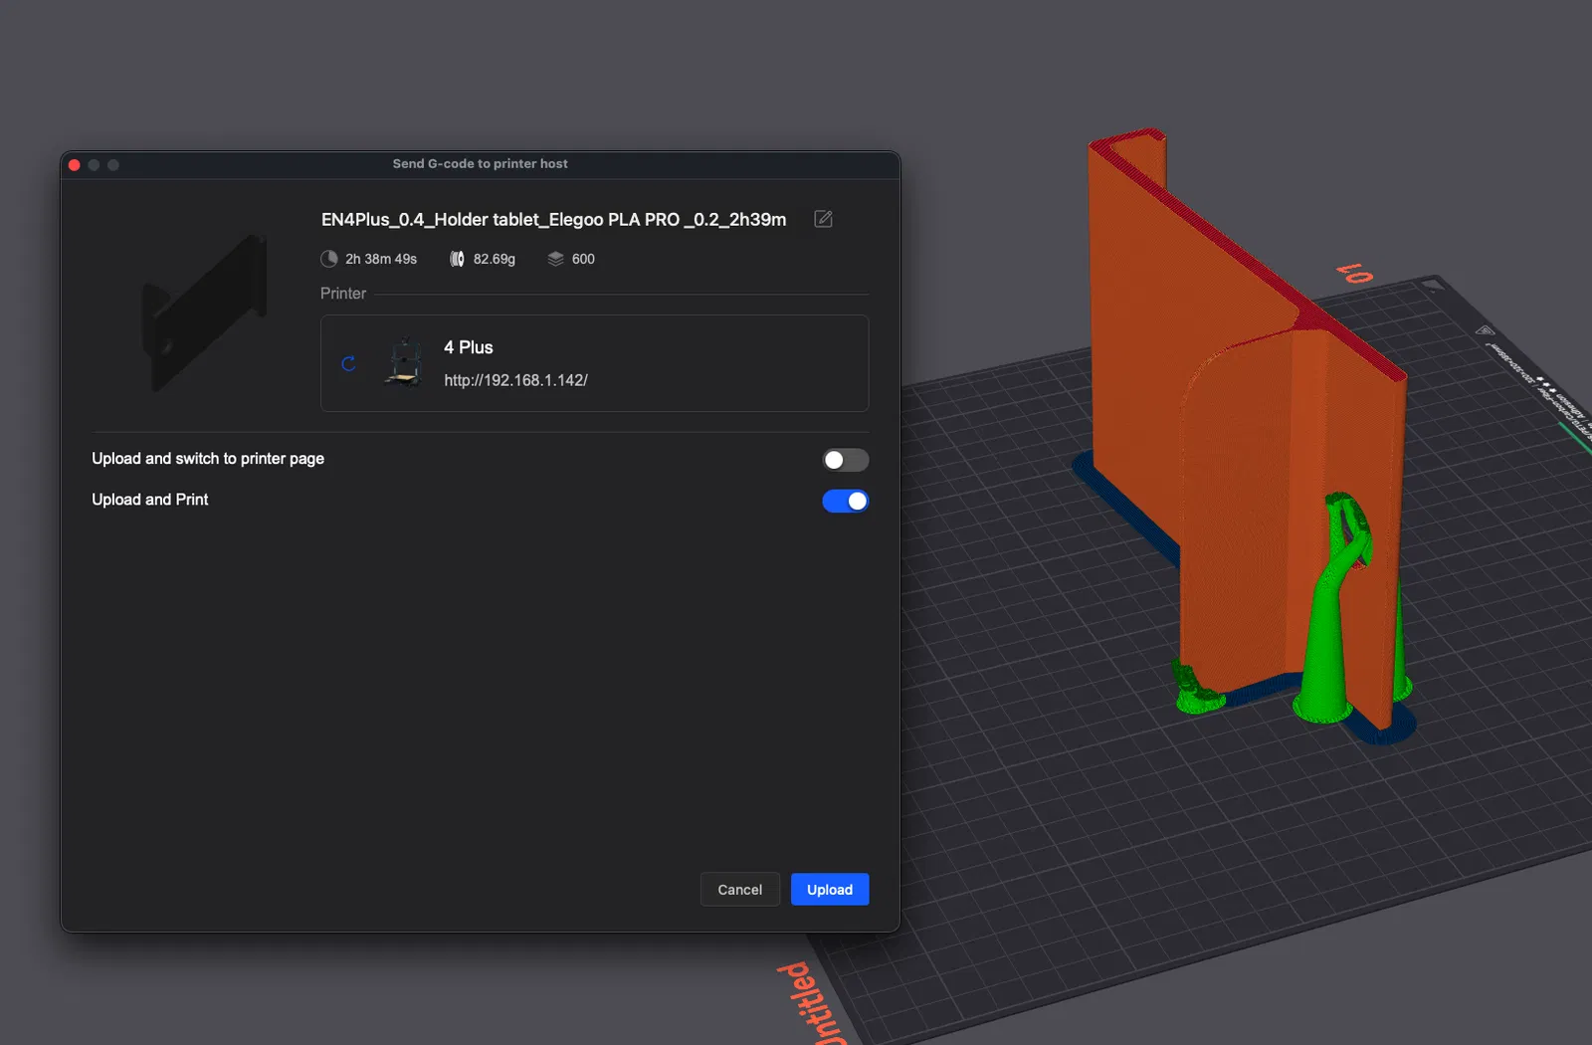Click the blue Upload button

(830, 890)
